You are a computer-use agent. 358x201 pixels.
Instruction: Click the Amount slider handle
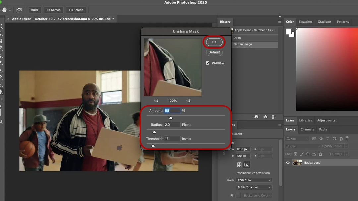[171, 118]
